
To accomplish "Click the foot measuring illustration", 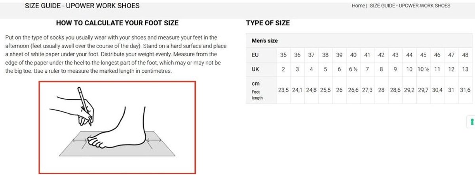I will [117, 127].
